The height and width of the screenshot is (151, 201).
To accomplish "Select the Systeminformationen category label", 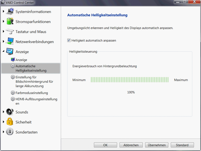I will [x=33, y=12].
